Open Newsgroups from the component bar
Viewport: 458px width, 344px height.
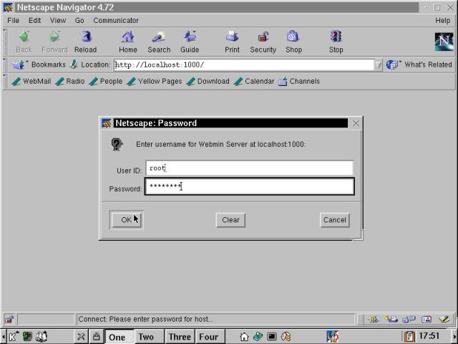click(409, 319)
